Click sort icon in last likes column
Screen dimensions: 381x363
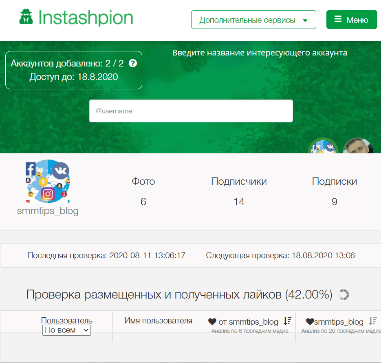373,321
